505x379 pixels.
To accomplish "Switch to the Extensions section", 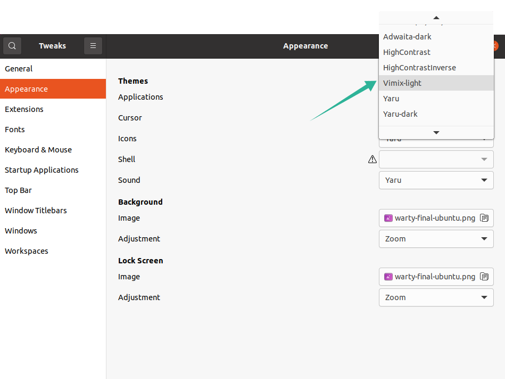I will [24, 109].
